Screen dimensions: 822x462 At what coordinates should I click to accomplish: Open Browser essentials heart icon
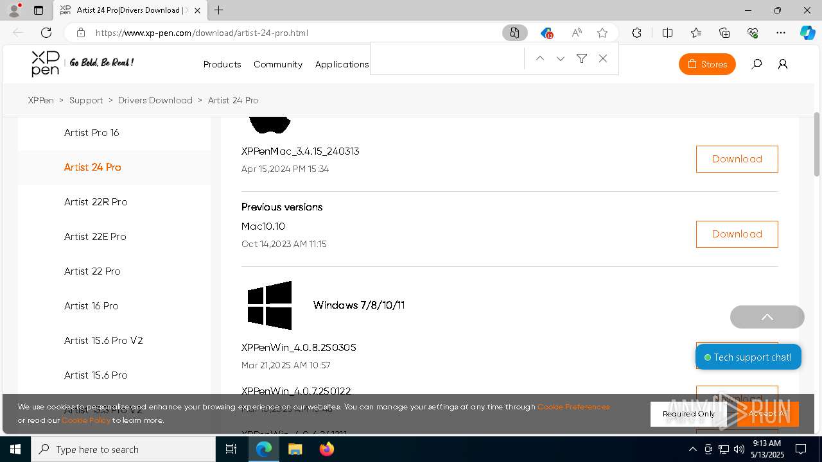[753, 33]
